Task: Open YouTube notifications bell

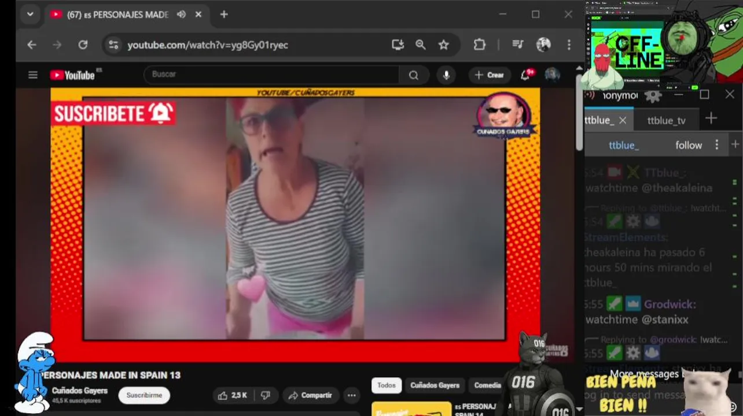Action: [526, 75]
